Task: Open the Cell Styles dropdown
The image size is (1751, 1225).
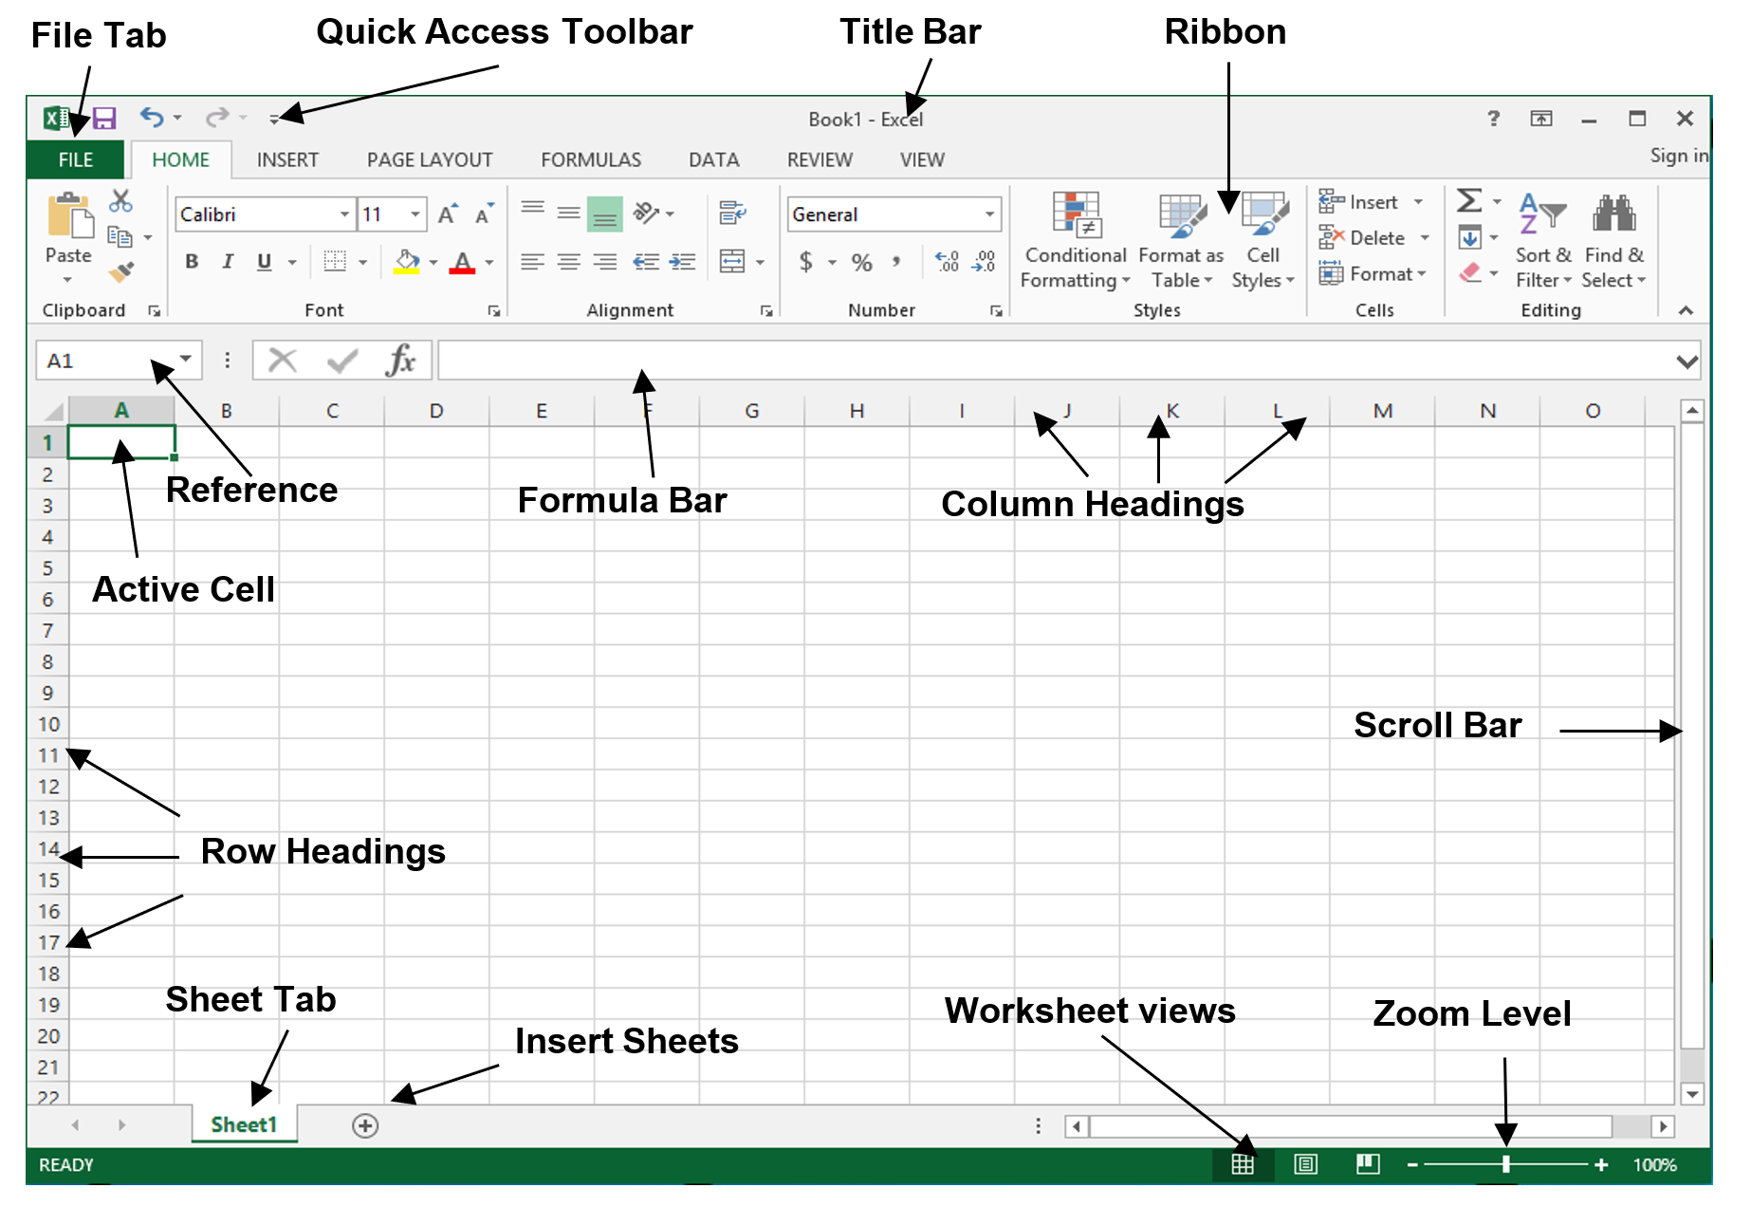Action: click(1263, 241)
